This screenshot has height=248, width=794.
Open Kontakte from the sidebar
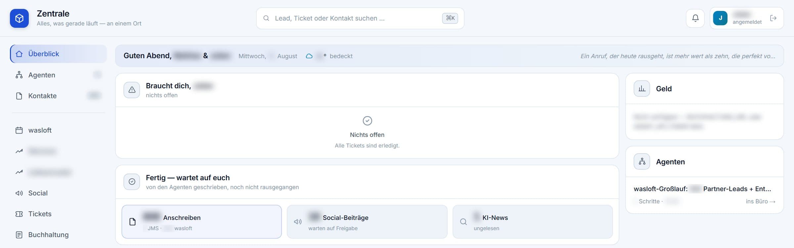tap(59, 96)
